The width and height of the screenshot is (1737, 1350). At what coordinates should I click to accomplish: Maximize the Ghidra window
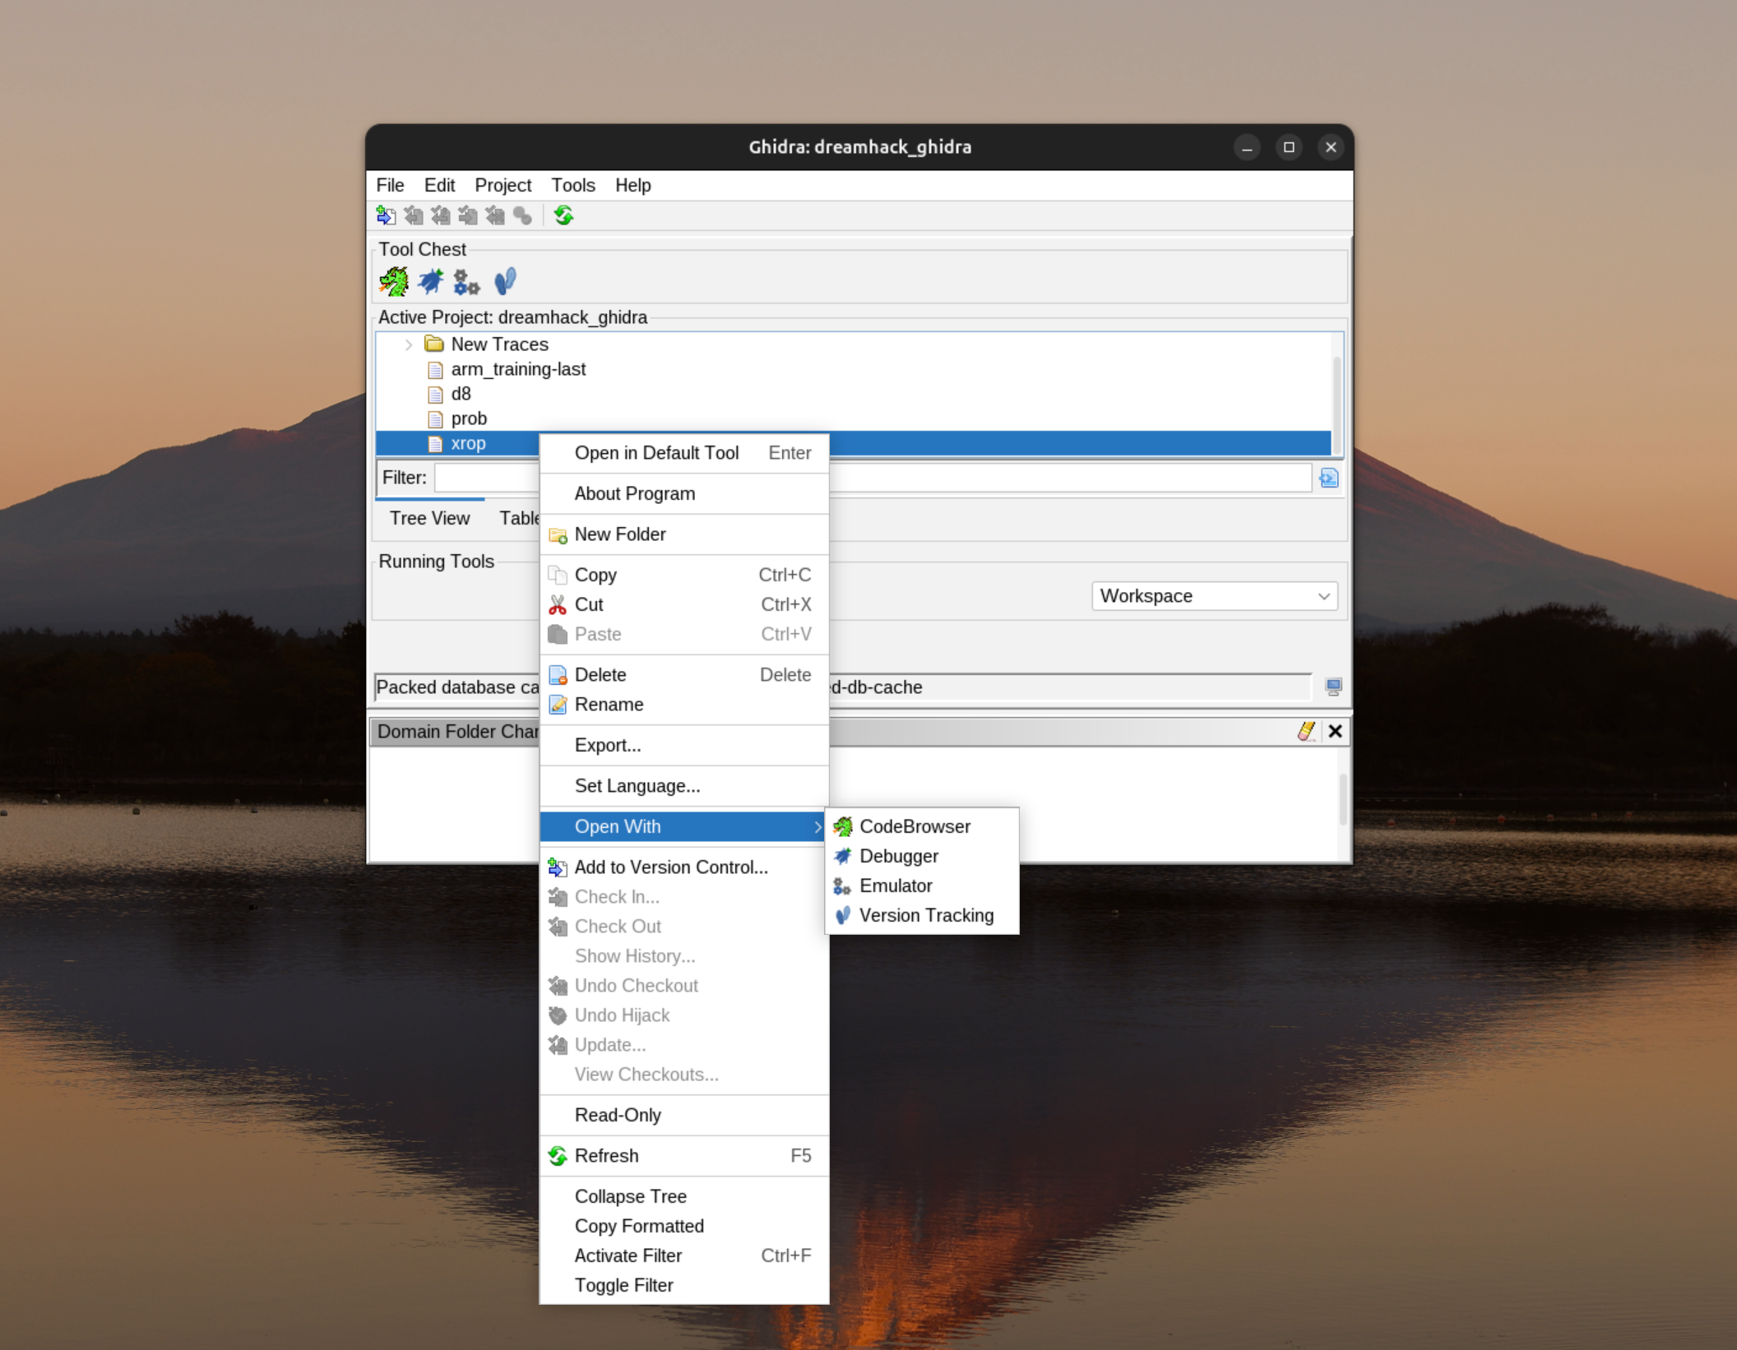[x=1289, y=147]
